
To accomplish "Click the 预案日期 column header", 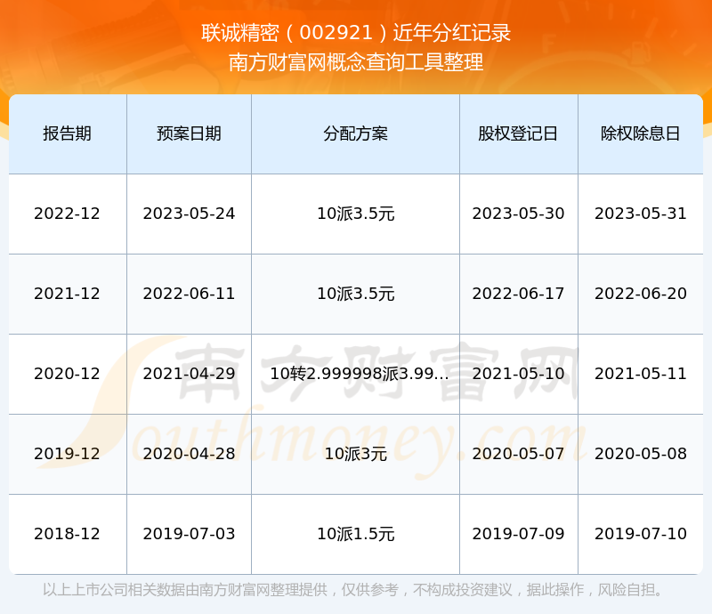I will coord(189,133).
